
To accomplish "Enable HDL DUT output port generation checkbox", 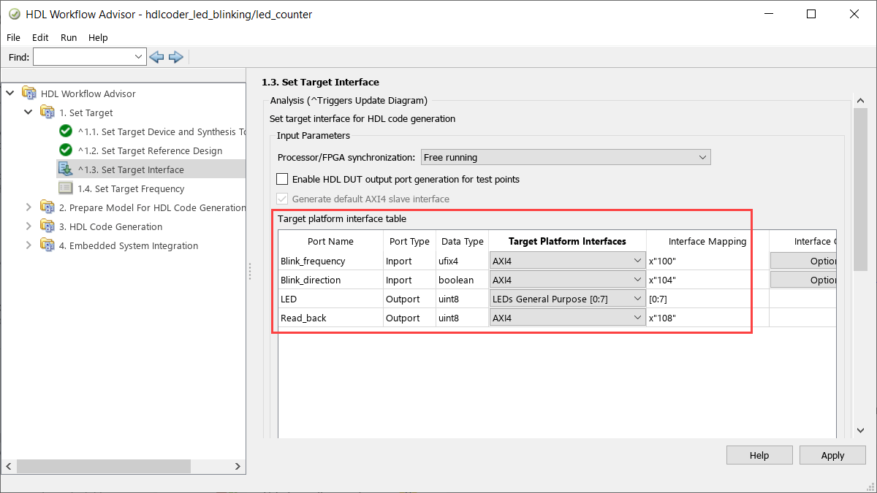I will coord(282,179).
